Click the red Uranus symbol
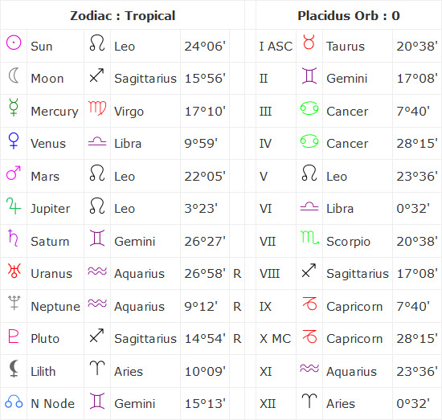This screenshot has width=442, height=420. (14, 271)
